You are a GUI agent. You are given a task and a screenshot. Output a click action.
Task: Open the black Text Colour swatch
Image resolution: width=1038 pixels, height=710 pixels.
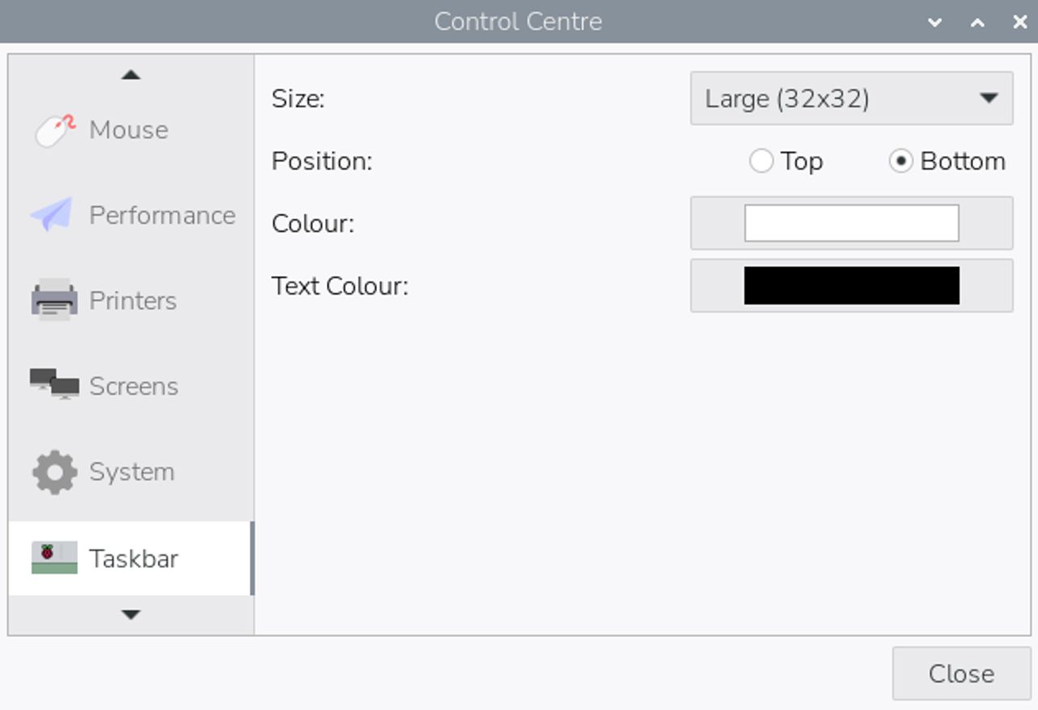tap(851, 286)
